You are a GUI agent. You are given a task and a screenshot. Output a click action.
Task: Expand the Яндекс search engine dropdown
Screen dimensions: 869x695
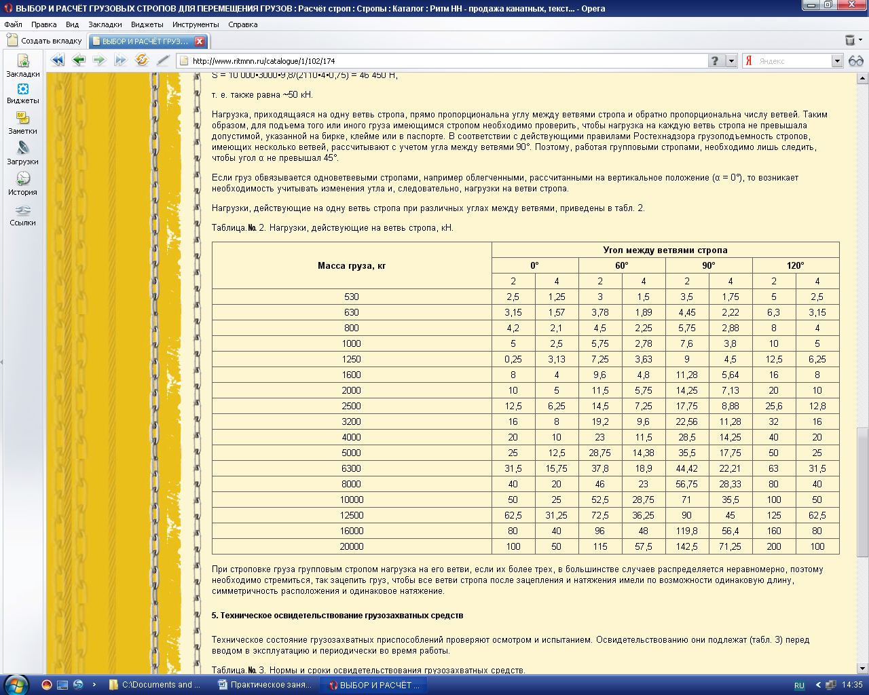836,61
